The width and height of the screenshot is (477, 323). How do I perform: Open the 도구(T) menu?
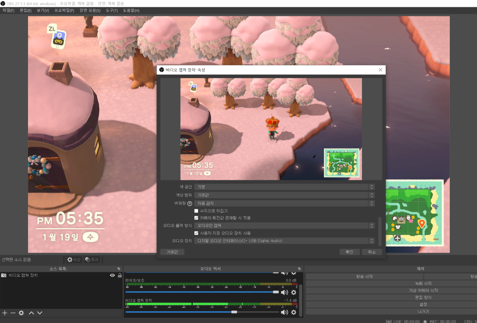click(112, 10)
